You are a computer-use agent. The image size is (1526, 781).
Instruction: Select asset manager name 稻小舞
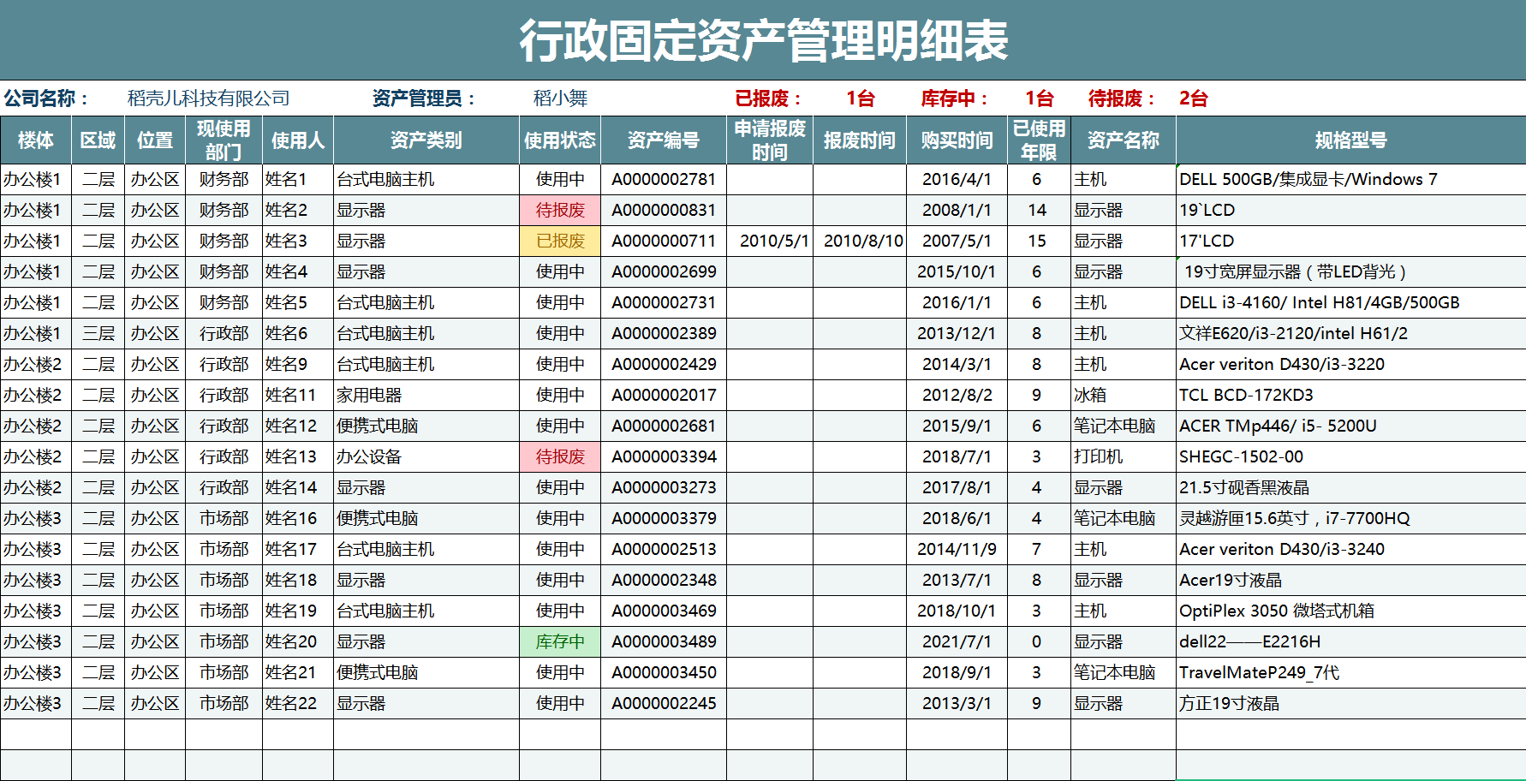(x=560, y=98)
